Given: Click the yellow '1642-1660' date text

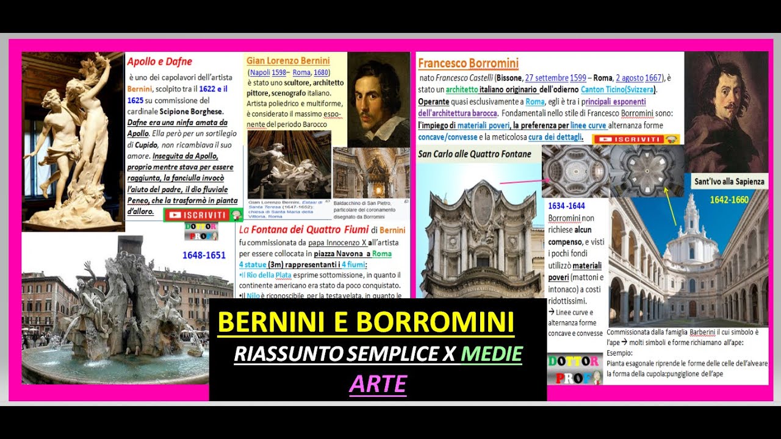Looking at the screenshot, I should tap(730, 199).
